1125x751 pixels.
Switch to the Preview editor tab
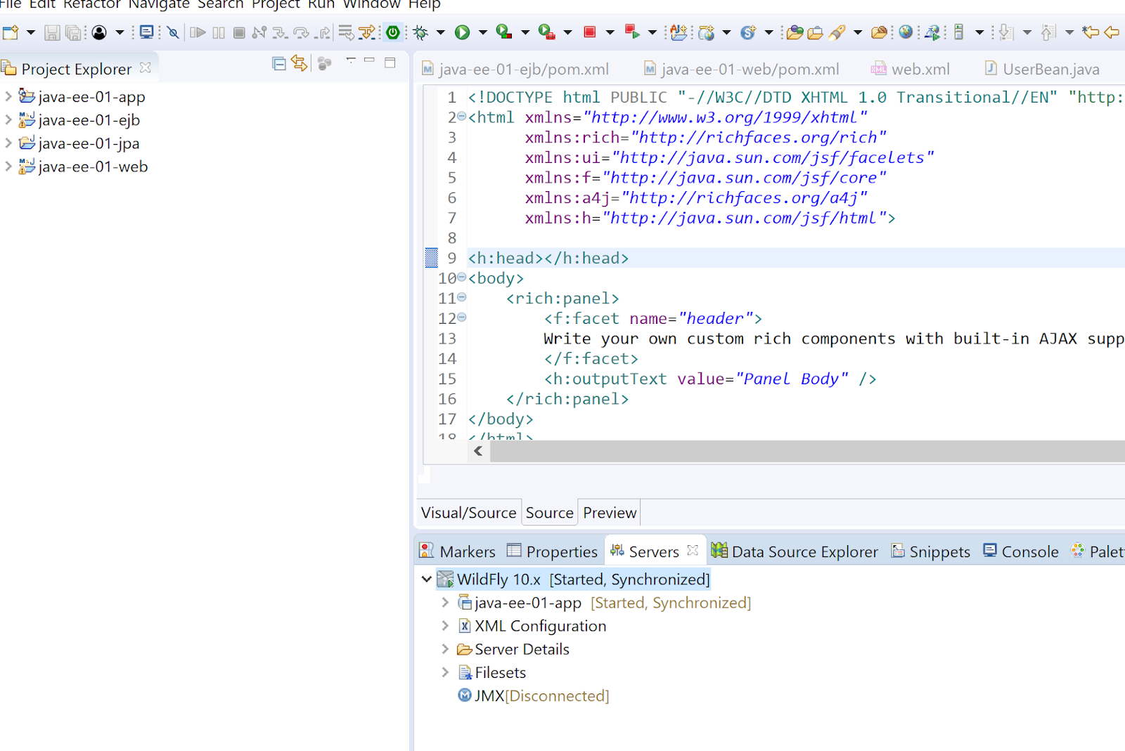[x=610, y=513]
